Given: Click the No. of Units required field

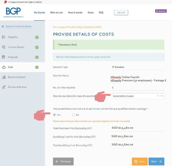Looking at the screenshot, I should click(x=138, y=88).
